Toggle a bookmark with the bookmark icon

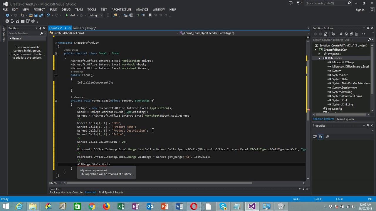coord(150,15)
